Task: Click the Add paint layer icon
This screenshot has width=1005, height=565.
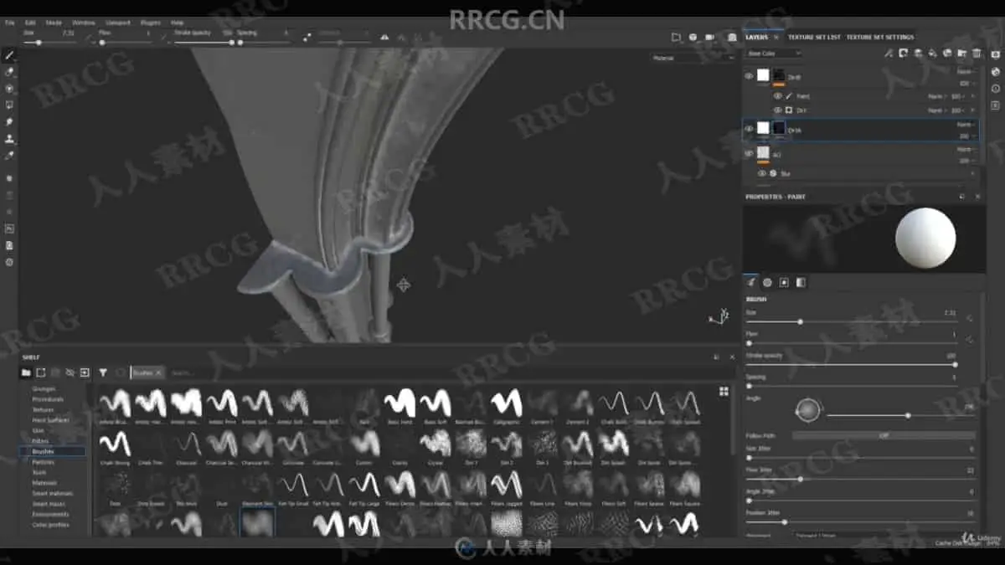Action: pyautogui.click(x=918, y=54)
